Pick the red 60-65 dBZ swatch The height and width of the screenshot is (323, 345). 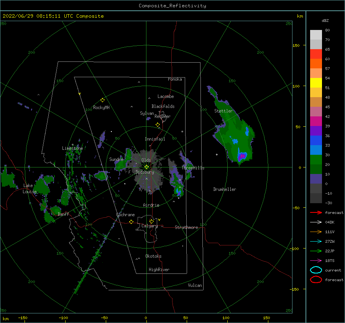pyautogui.click(x=316, y=54)
